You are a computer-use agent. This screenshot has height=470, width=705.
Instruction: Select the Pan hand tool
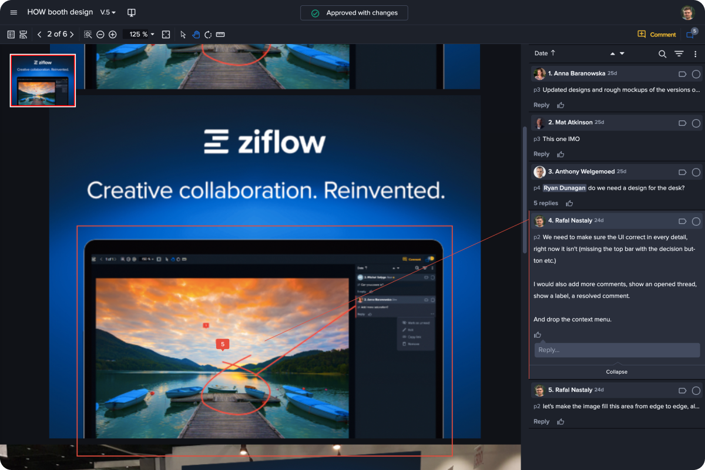196,34
